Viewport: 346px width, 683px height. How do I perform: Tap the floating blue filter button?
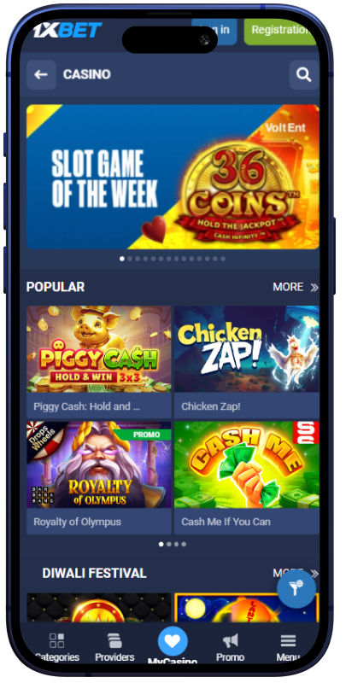[x=296, y=589]
